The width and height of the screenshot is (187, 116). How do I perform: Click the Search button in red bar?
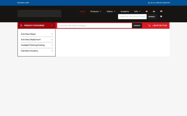[x=137, y=26]
